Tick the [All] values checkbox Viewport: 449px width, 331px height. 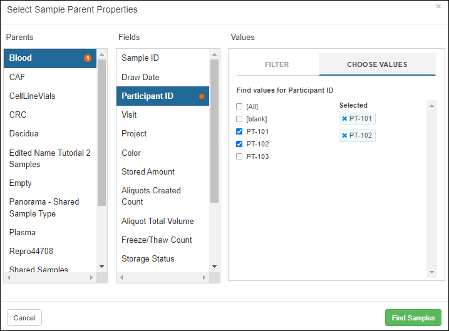tap(239, 106)
